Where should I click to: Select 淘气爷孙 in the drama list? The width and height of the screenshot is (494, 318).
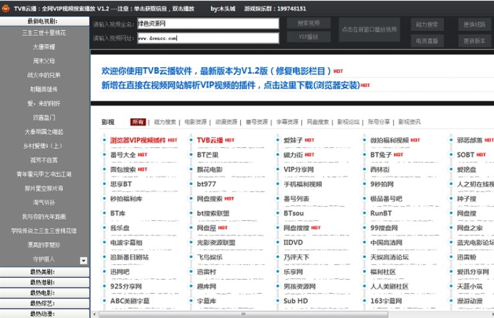pyautogui.click(x=44, y=203)
